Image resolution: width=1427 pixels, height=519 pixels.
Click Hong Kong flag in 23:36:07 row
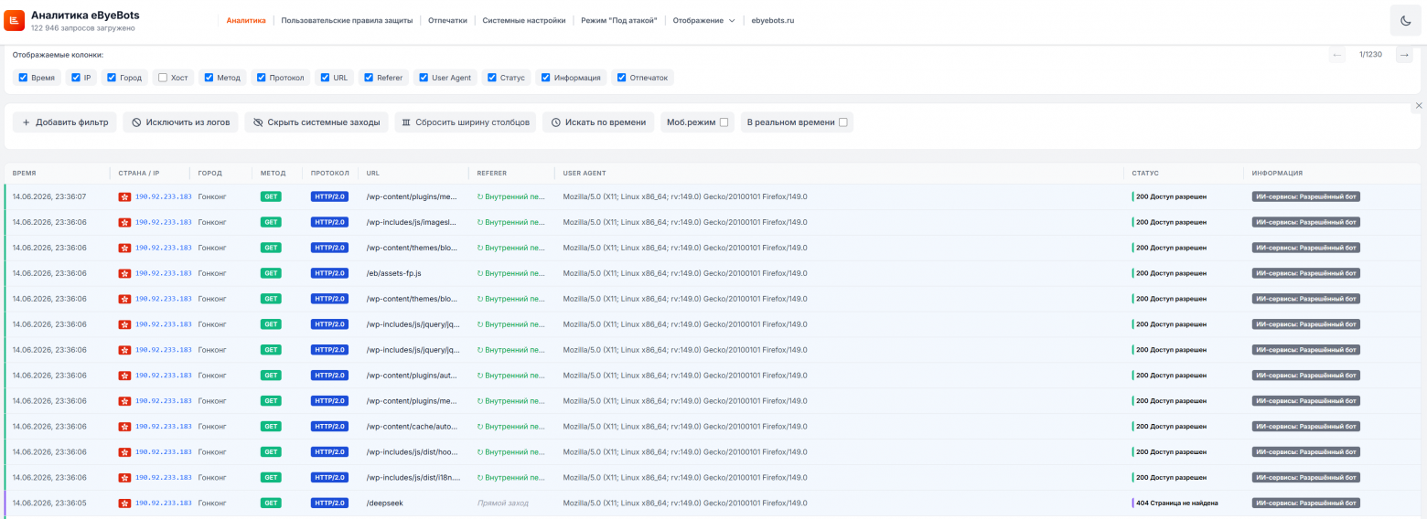click(124, 196)
